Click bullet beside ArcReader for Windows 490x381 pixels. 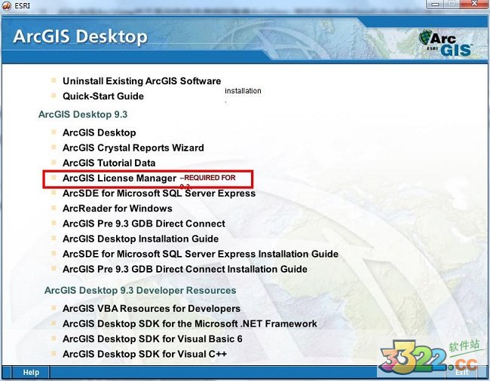[x=54, y=208]
